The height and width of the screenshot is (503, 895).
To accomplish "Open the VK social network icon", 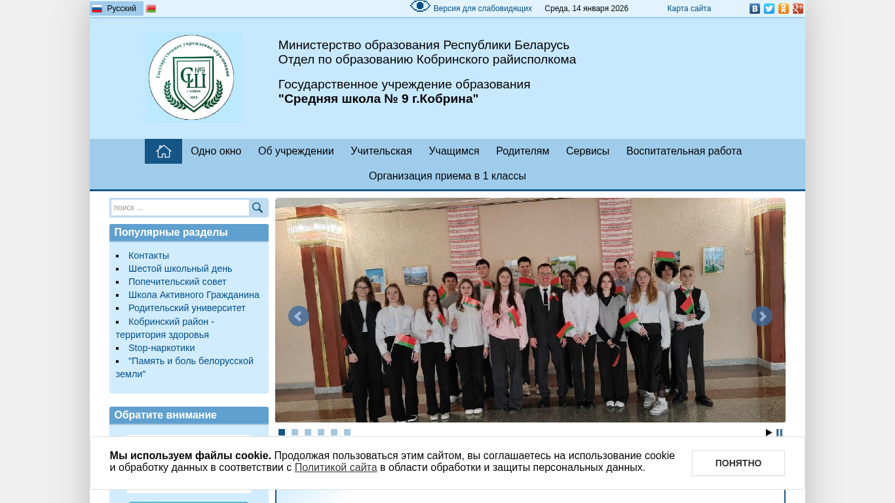I will pos(755,9).
